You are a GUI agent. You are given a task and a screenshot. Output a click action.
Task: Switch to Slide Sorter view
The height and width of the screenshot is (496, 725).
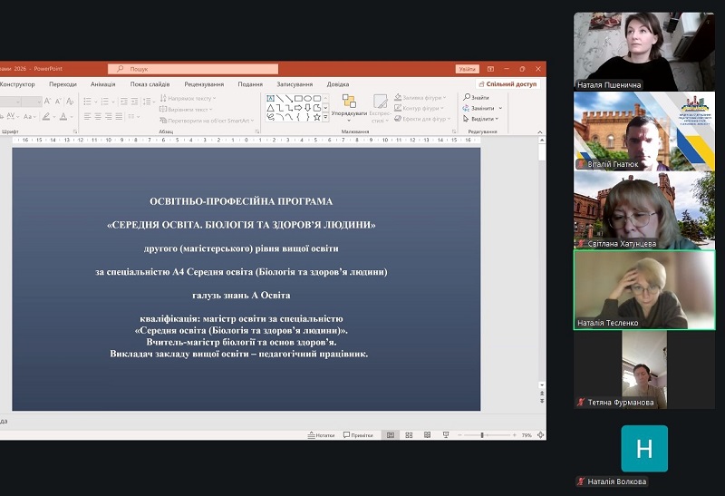click(x=410, y=435)
